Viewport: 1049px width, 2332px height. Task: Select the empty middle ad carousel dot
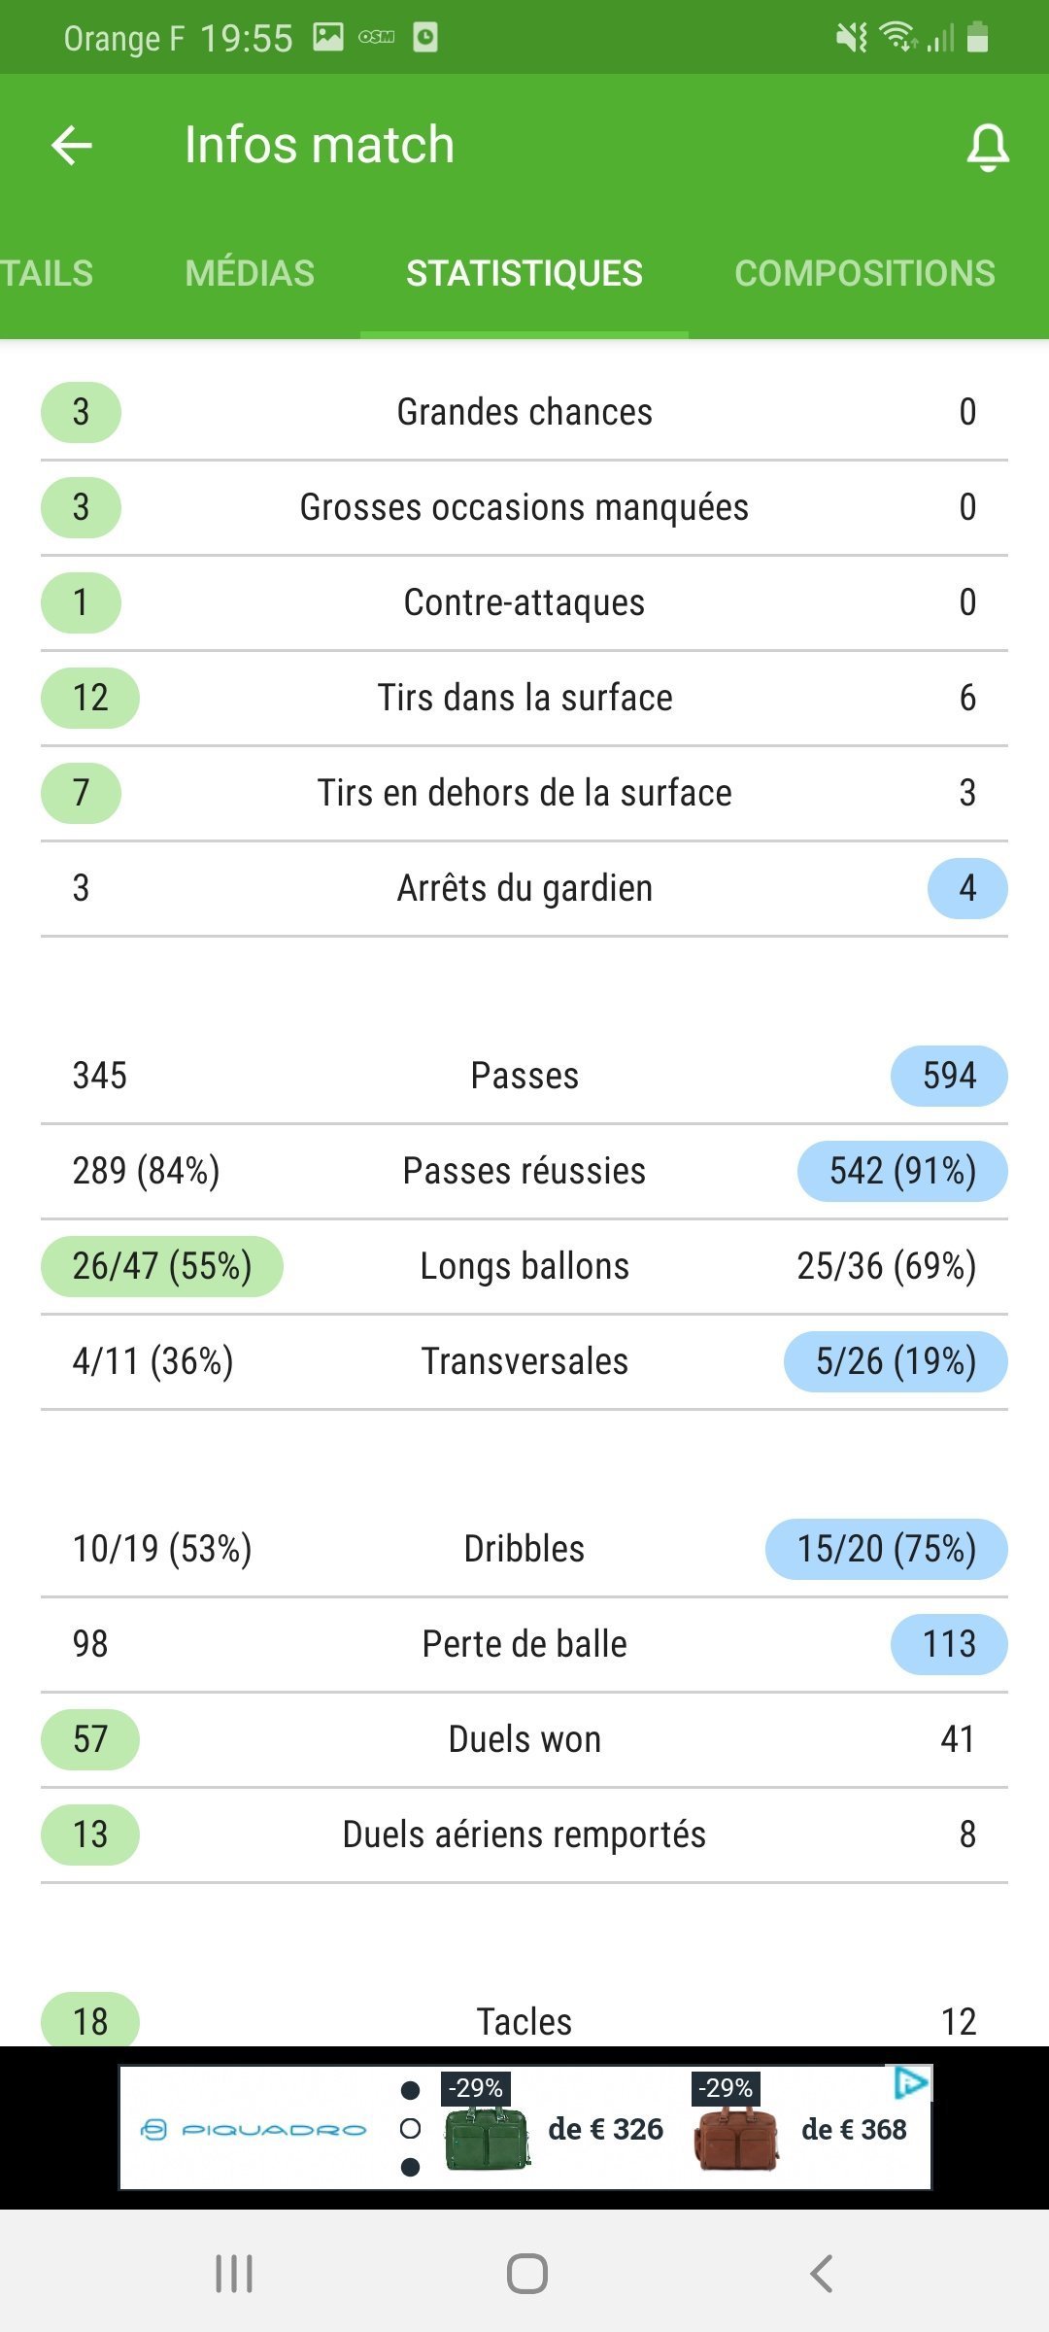coord(410,2129)
